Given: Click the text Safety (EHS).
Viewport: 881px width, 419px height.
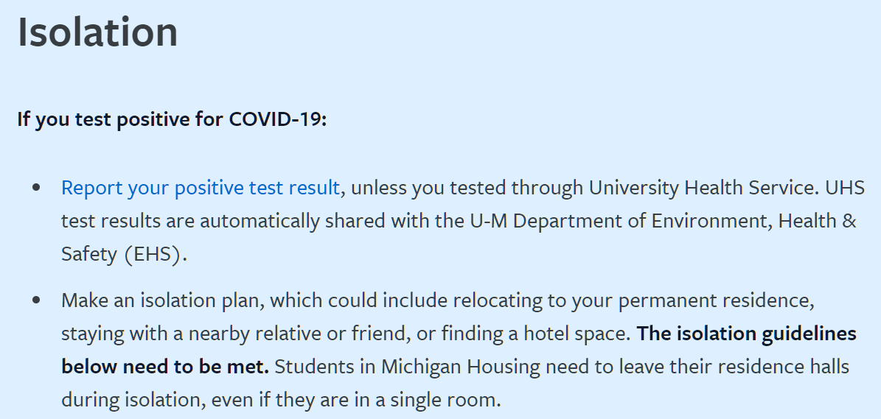Looking at the screenshot, I should pos(124,255).
